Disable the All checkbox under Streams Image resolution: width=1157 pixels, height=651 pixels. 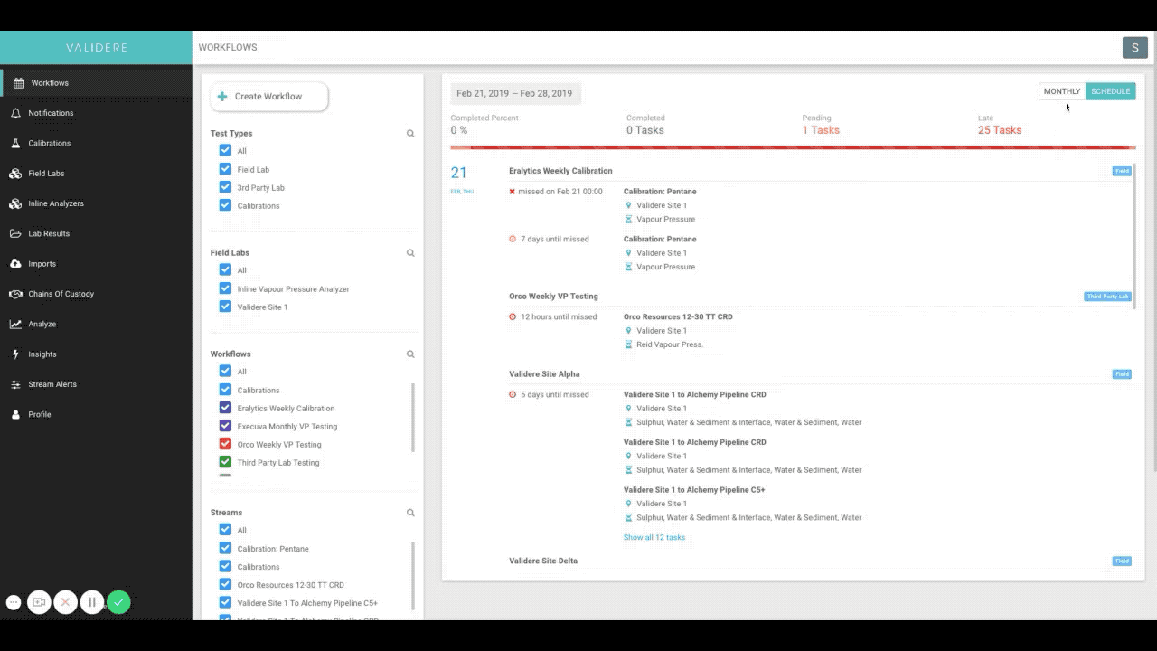[225, 530]
